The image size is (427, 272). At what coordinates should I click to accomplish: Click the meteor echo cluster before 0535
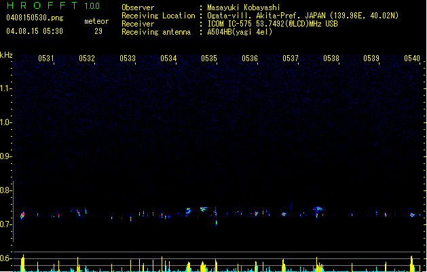click(203, 209)
